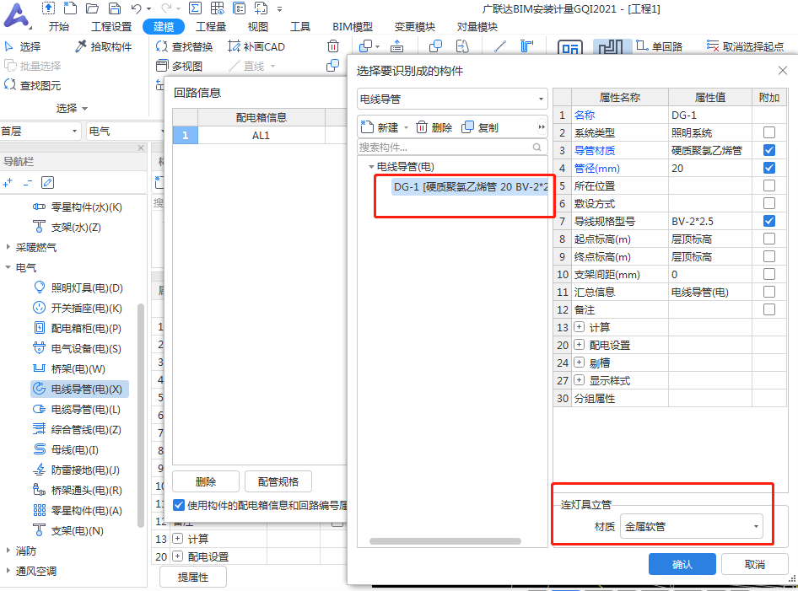The image size is (798, 591).
Task: Click the 删除 button in 回路信息 dialog
Action: (x=206, y=481)
